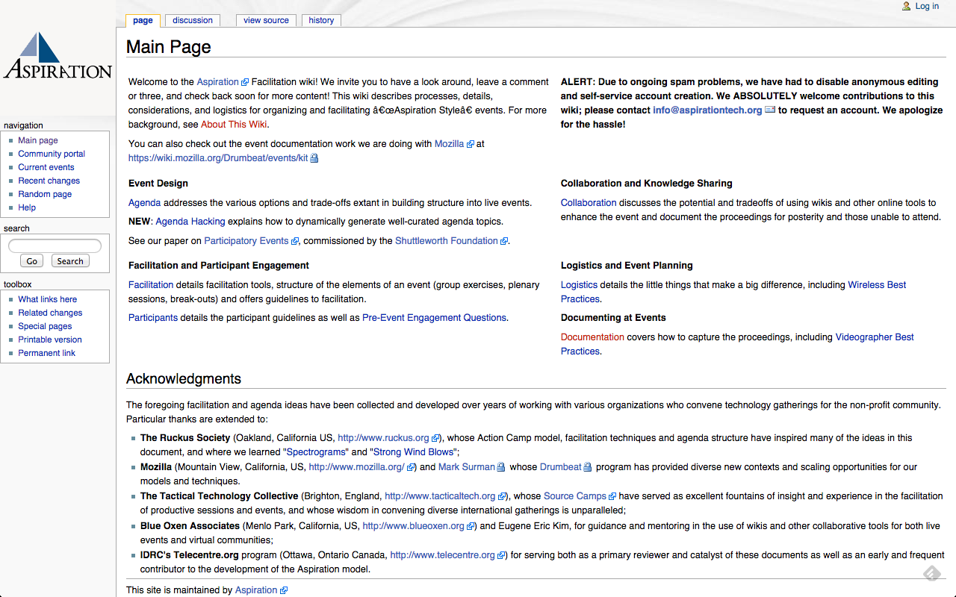Switch to the discussion tab

click(193, 20)
